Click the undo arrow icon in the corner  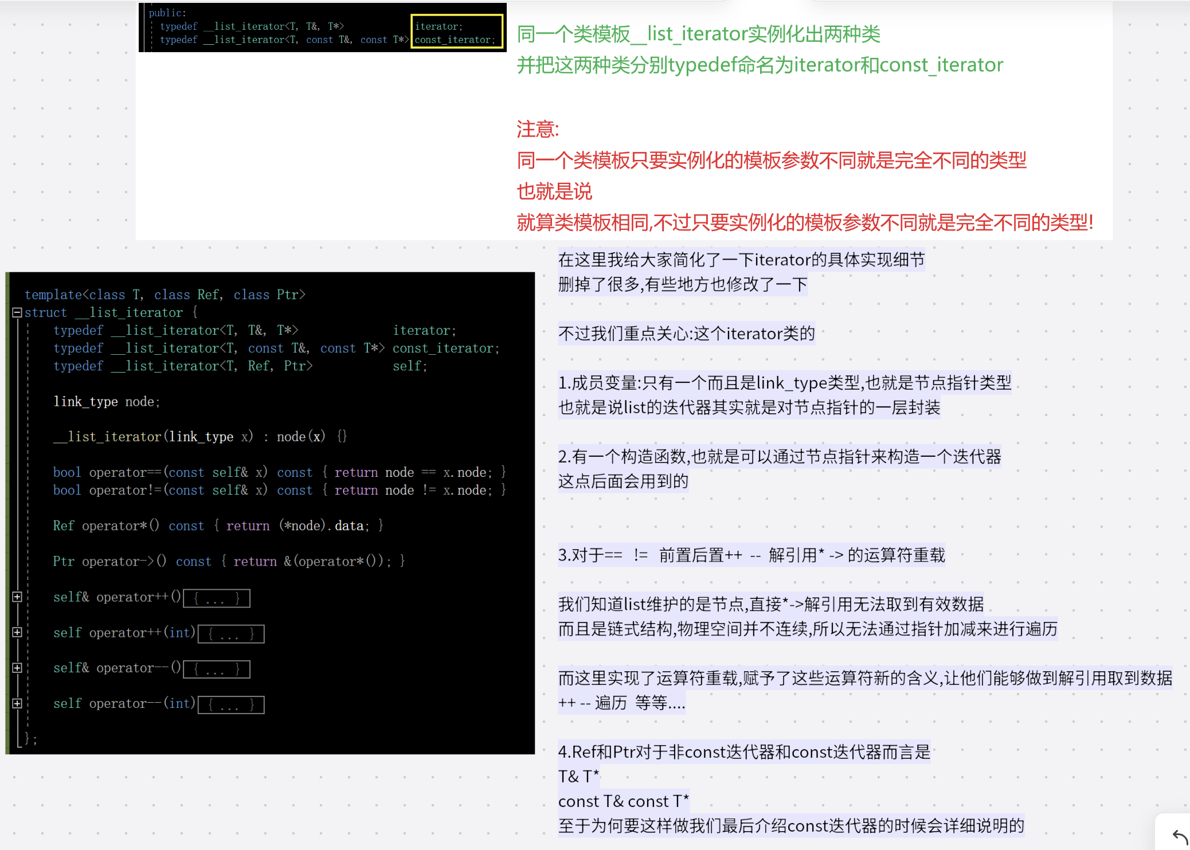coord(1180,836)
